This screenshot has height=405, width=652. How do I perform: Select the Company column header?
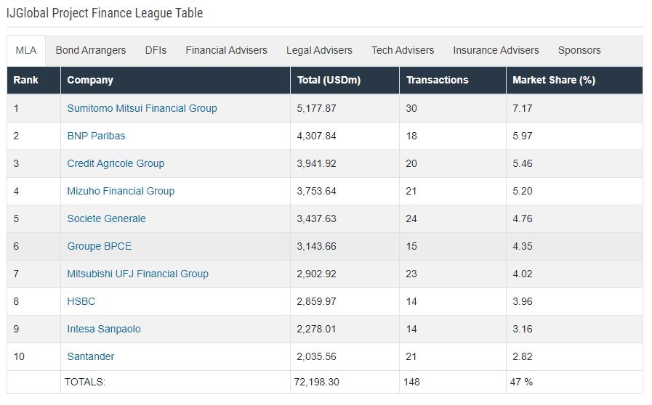point(175,80)
